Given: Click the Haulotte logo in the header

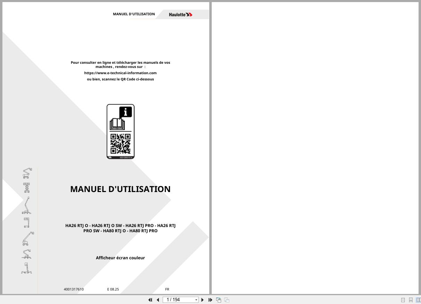Looking at the screenshot, I should point(180,15).
